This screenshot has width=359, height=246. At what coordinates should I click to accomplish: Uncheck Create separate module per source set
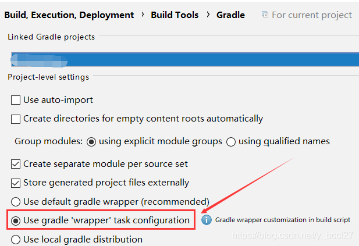pyautogui.click(x=16, y=164)
